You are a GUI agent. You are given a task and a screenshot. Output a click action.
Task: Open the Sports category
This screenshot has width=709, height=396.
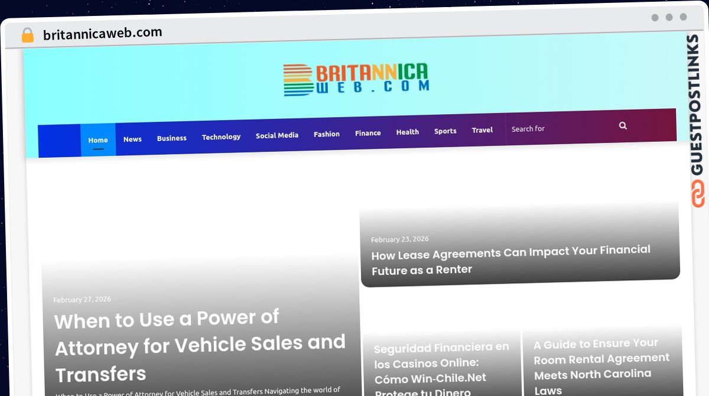click(445, 131)
